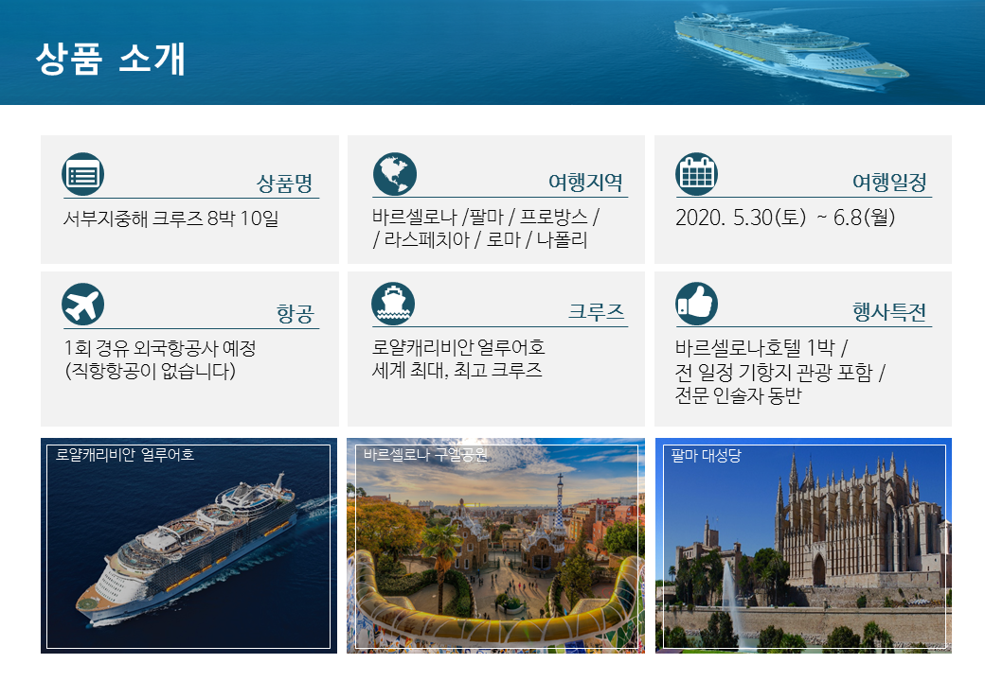Click text 로얄캐리비안 얼루어호 in cruise card
Screen dimensions: 985x681
(458, 347)
